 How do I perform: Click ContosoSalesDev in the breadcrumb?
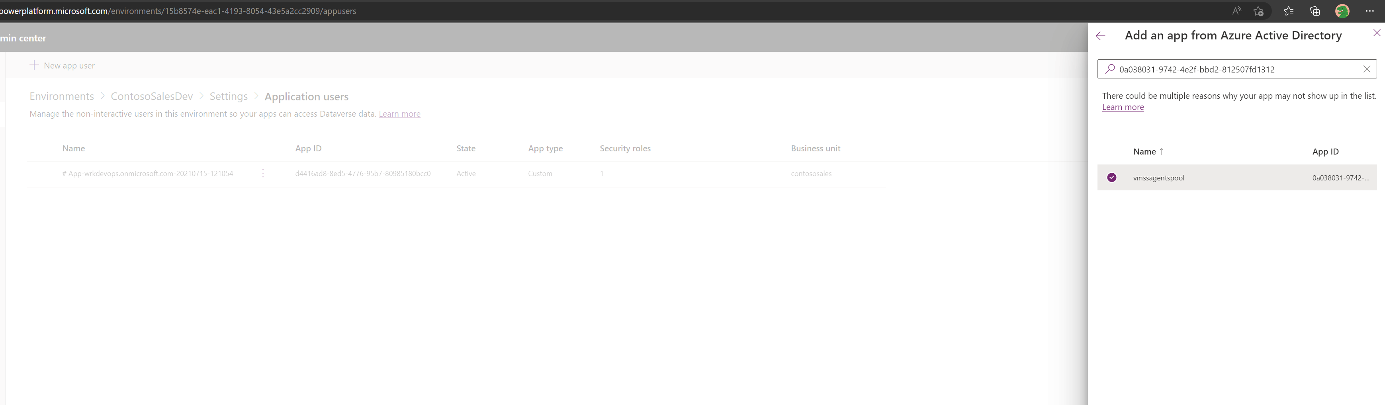click(x=152, y=96)
